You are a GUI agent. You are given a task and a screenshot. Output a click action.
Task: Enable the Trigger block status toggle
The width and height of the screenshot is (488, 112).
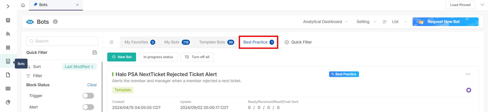coord(88,96)
